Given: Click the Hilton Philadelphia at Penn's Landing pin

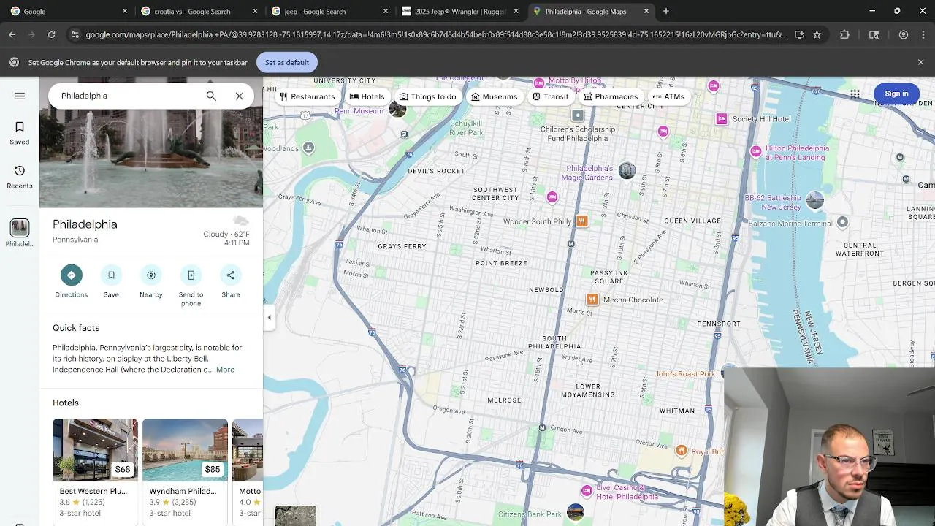Looking at the screenshot, I should pyautogui.click(x=756, y=151).
